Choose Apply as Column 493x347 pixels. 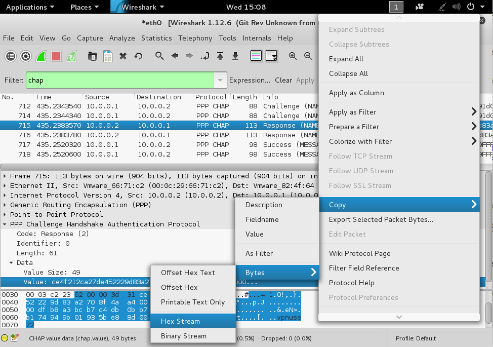399,93
